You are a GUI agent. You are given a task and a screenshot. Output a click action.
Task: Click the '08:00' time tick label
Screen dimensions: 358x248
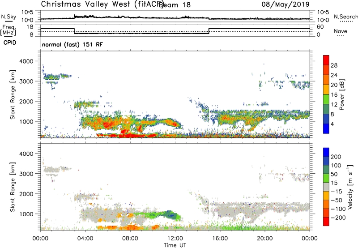[130, 239]
